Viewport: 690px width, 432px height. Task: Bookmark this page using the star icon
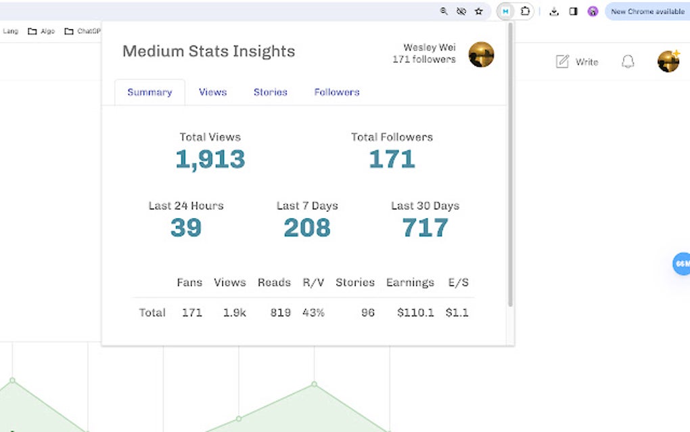tap(479, 12)
